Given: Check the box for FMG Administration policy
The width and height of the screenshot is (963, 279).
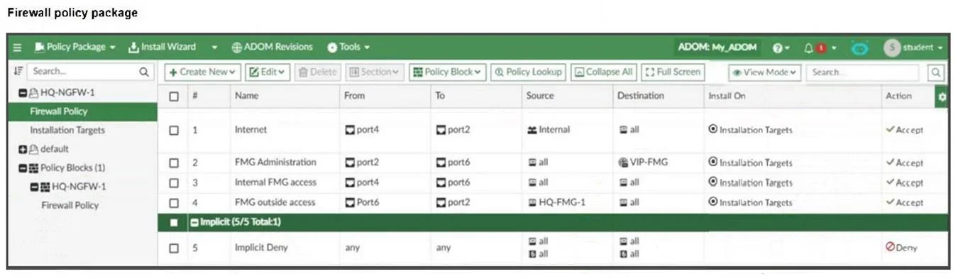Looking at the screenshot, I should click(174, 163).
